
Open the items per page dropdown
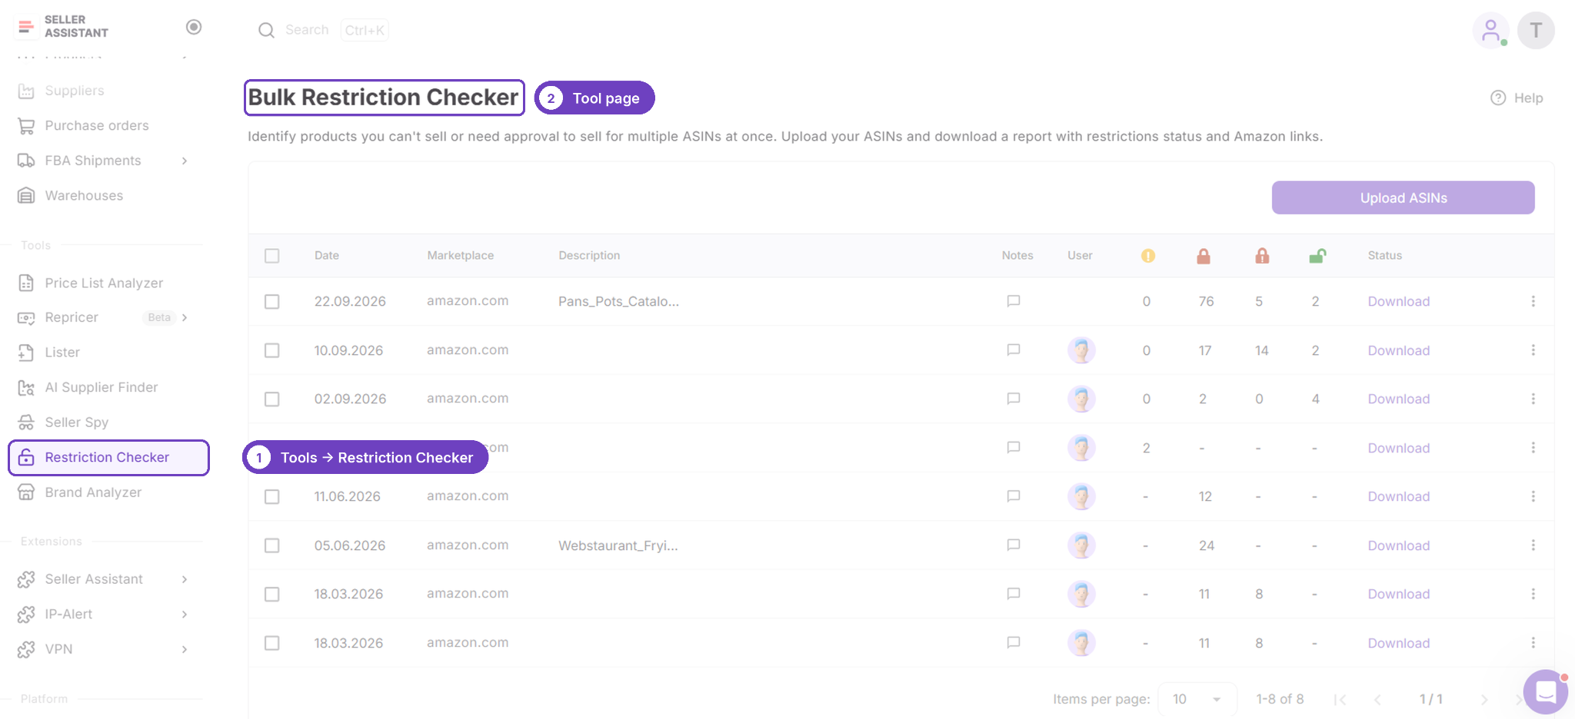(1197, 699)
